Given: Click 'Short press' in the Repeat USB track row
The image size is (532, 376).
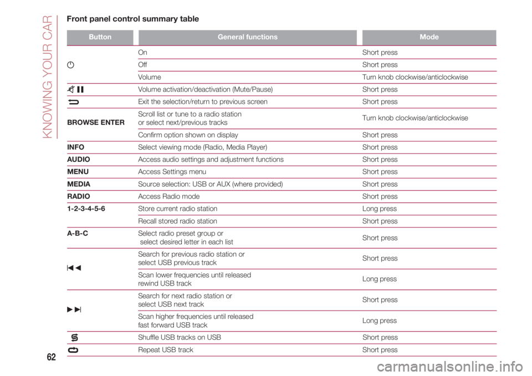Looking at the screenshot, I should pyautogui.click(x=380, y=350).
